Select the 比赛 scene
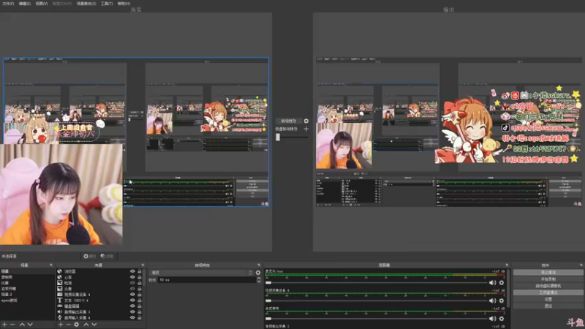Viewport: 585px width, 329px height. (28, 283)
